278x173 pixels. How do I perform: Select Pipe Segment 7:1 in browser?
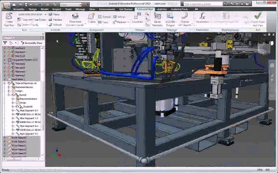coord(29,118)
